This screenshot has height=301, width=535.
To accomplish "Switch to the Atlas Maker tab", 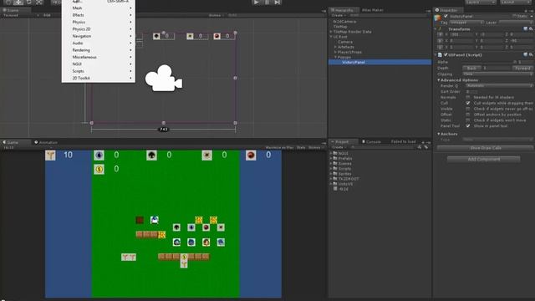I will pyautogui.click(x=373, y=10).
